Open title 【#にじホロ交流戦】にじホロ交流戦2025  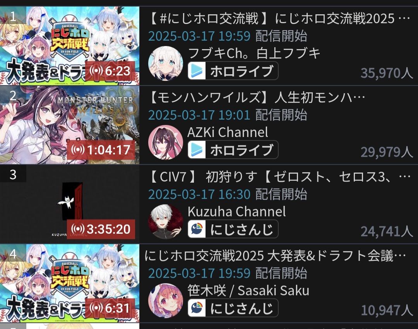coord(279,19)
